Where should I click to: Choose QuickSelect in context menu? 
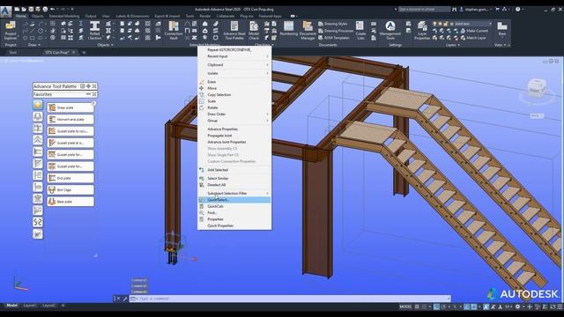[234, 200]
